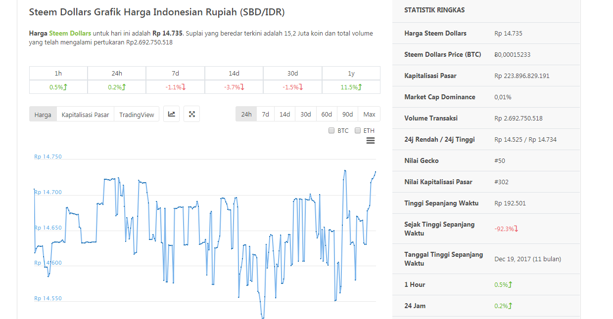Viewport: 613px width, 319px height.
Task: Click the Harga Steem Dollars sidebar label
Action: [x=435, y=33]
